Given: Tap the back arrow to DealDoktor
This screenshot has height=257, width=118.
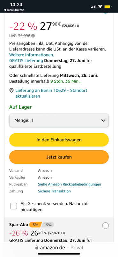Looking at the screenshot, I should 4,10.
